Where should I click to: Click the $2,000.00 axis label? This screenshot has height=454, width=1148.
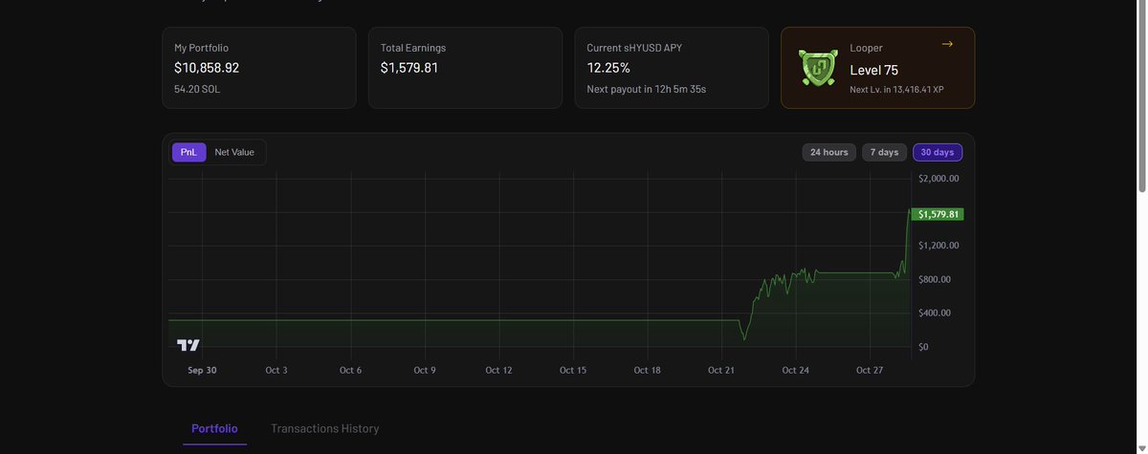point(938,179)
